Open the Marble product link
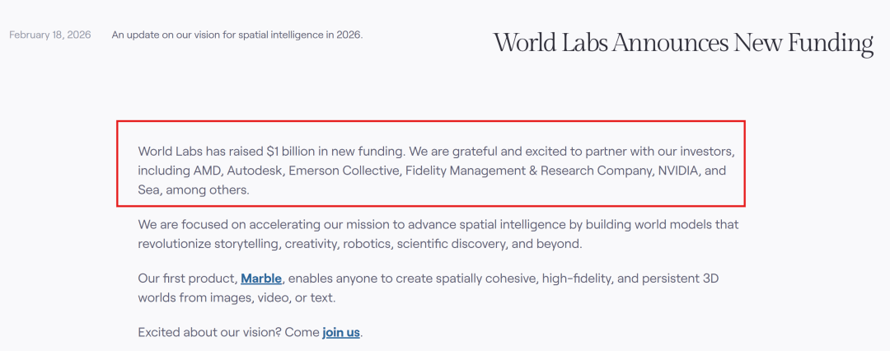Image resolution: width=890 pixels, height=351 pixels. pos(260,278)
